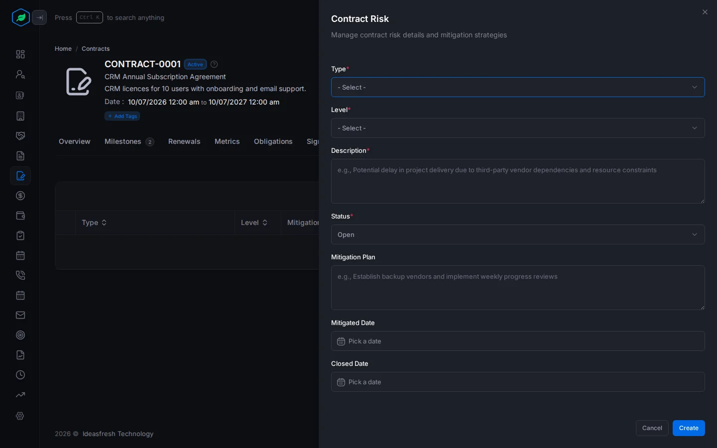Click the help icon beside Active badge
Image resolution: width=717 pixels, height=448 pixels.
214,64
